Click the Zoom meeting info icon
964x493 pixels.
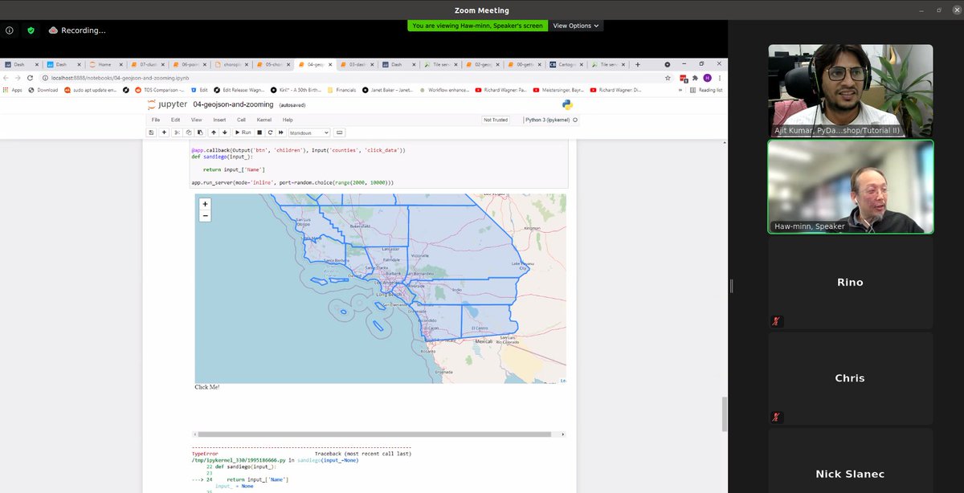10,31
